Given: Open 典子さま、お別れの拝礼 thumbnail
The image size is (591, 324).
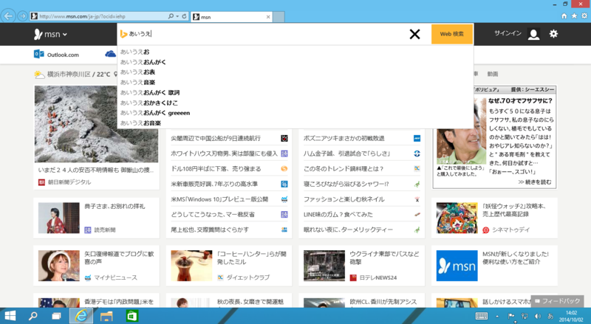Looking at the screenshot, I should click(59, 218).
